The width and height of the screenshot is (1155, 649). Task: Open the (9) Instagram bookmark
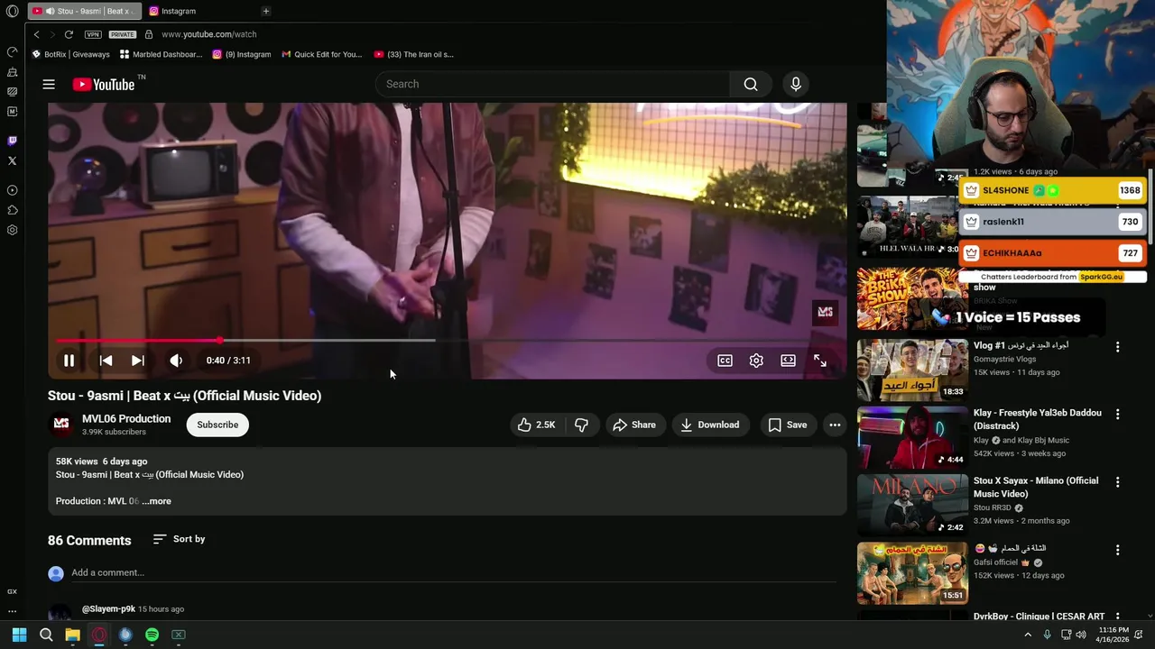tap(242, 54)
